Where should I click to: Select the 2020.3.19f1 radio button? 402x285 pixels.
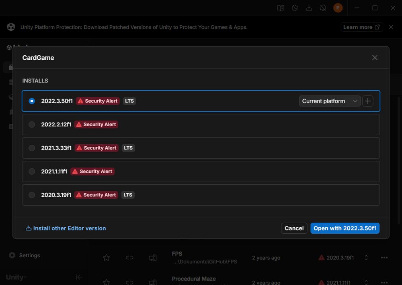tap(32, 195)
